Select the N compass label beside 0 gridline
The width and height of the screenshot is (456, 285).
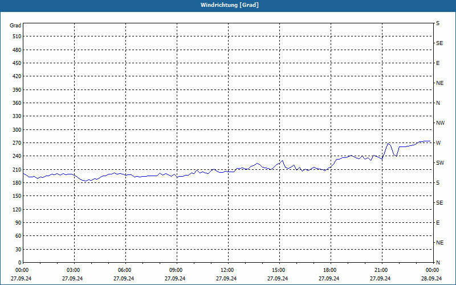(438, 262)
